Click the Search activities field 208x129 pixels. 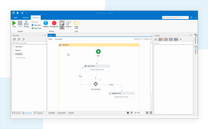[x=29, y=43]
